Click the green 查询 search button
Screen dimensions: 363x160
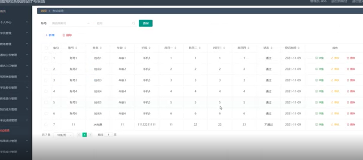(x=146, y=23)
